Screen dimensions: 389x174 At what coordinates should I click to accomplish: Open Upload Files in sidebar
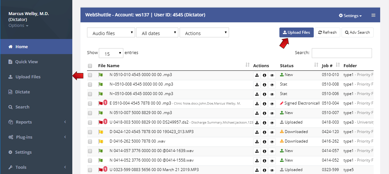coord(36,77)
